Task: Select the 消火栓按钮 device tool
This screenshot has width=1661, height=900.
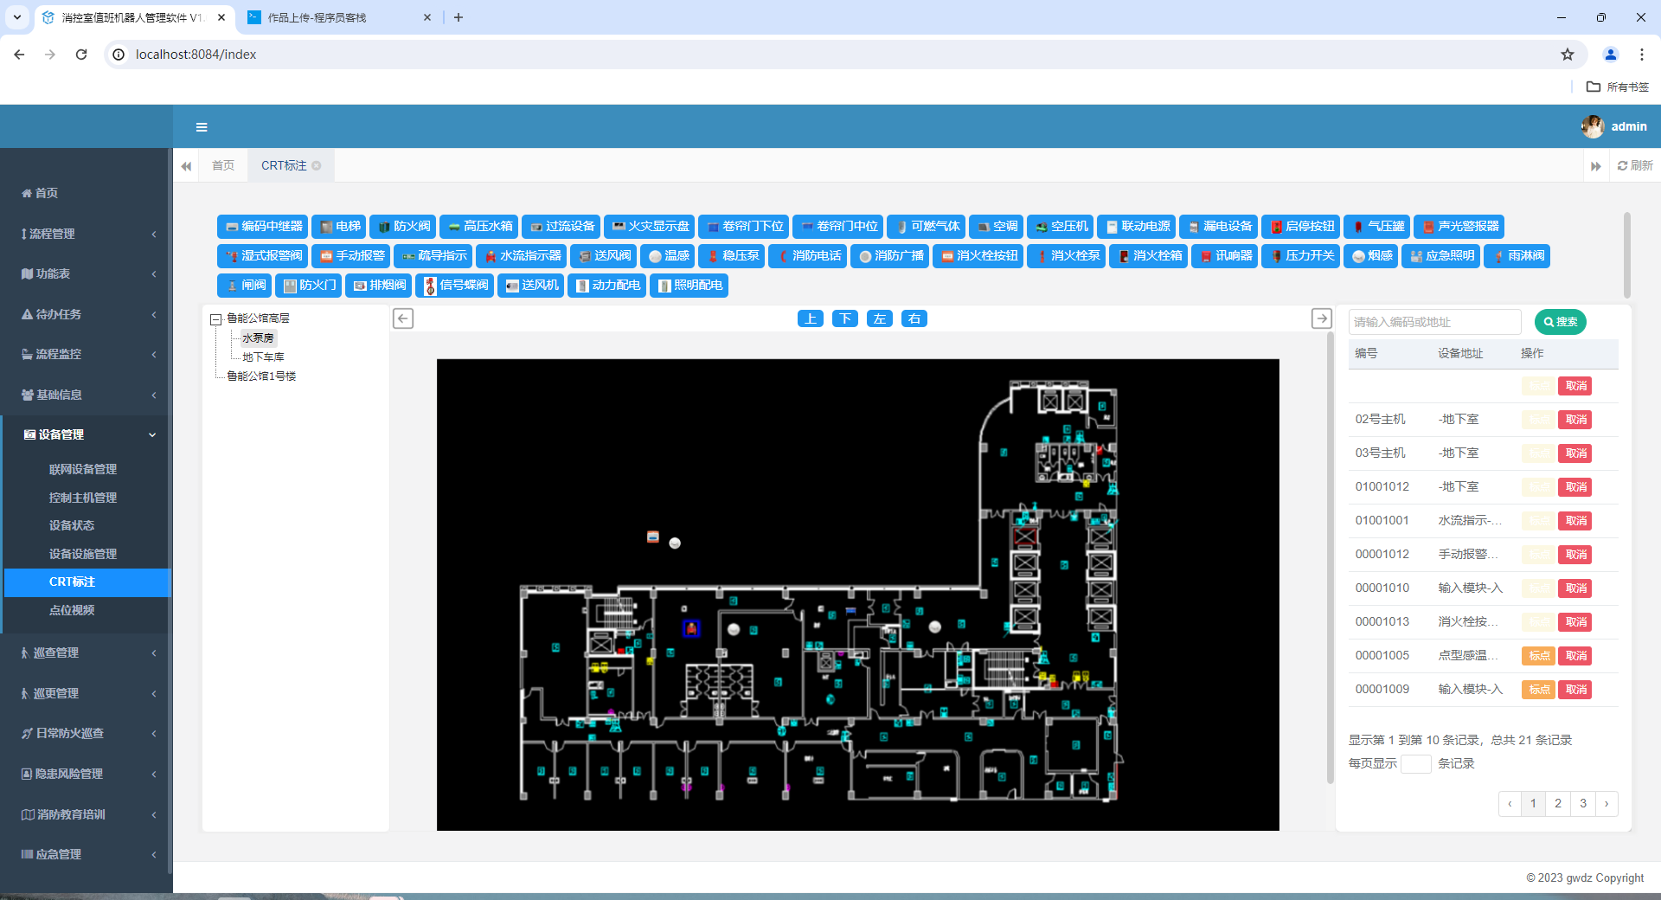Action: point(978,255)
